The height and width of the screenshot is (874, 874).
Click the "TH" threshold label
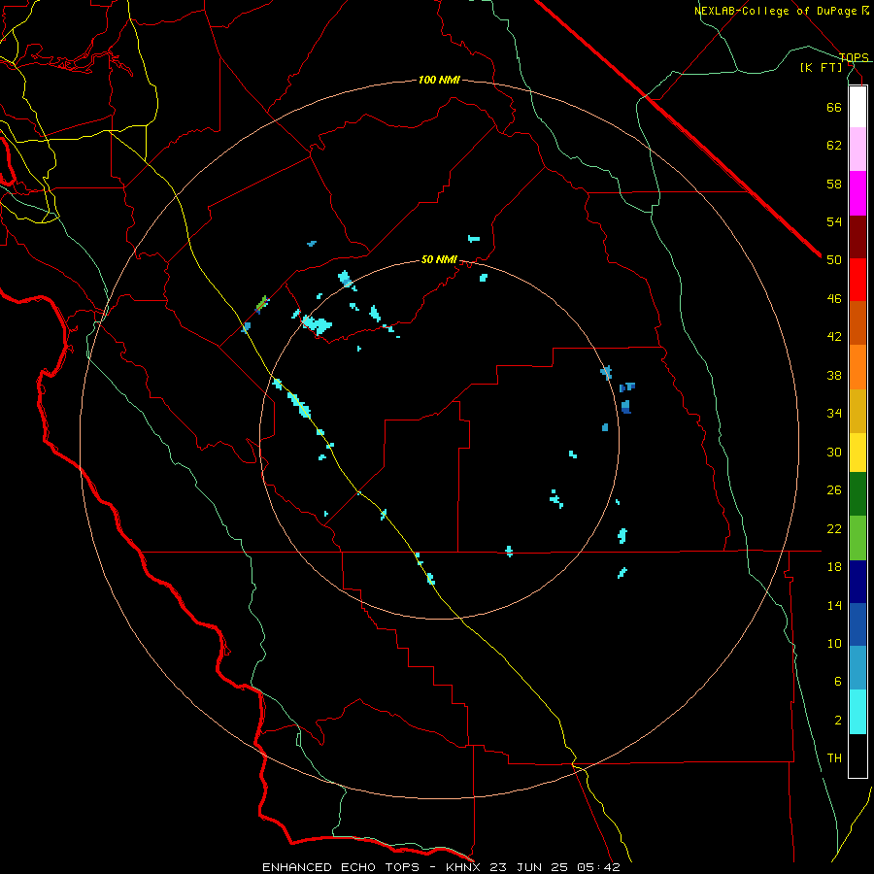coord(834,758)
